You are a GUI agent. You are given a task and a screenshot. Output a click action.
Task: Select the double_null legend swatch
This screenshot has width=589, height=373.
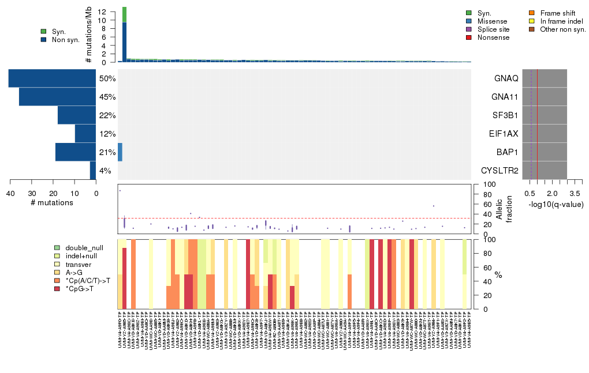point(57,247)
